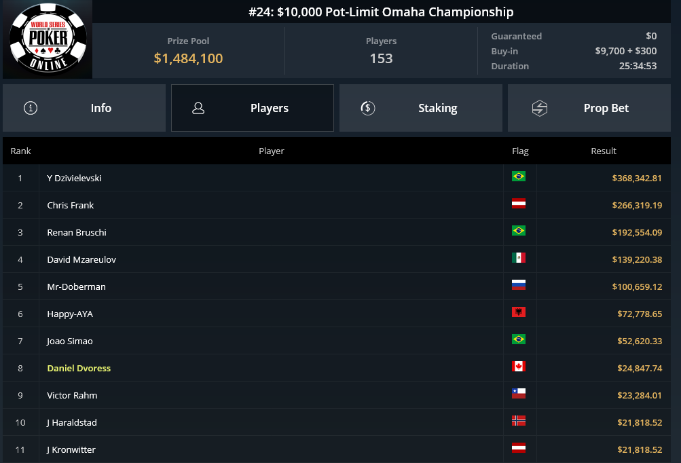This screenshot has height=463, width=681.
Task: Sort by the Result column header
Action: point(603,151)
